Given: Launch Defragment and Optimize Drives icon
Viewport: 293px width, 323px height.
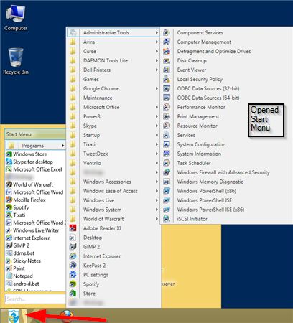Looking at the screenshot, I should [x=167, y=51].
